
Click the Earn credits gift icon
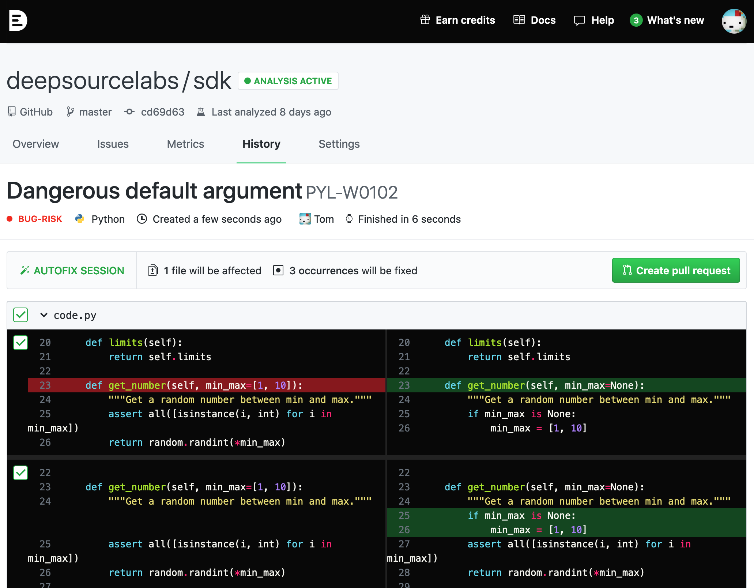[x=425, y=20]
